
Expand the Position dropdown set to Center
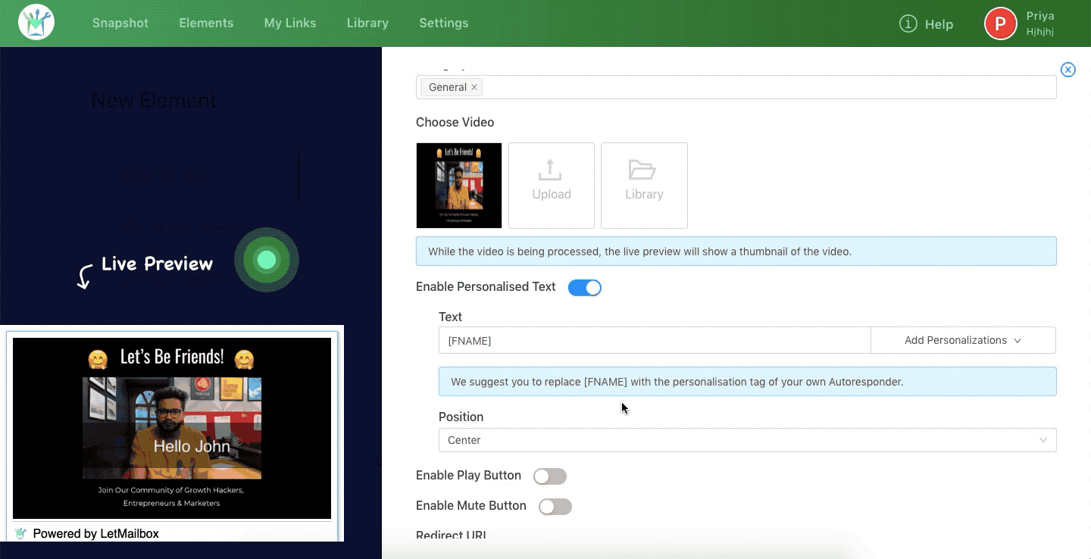pos(747,440)
